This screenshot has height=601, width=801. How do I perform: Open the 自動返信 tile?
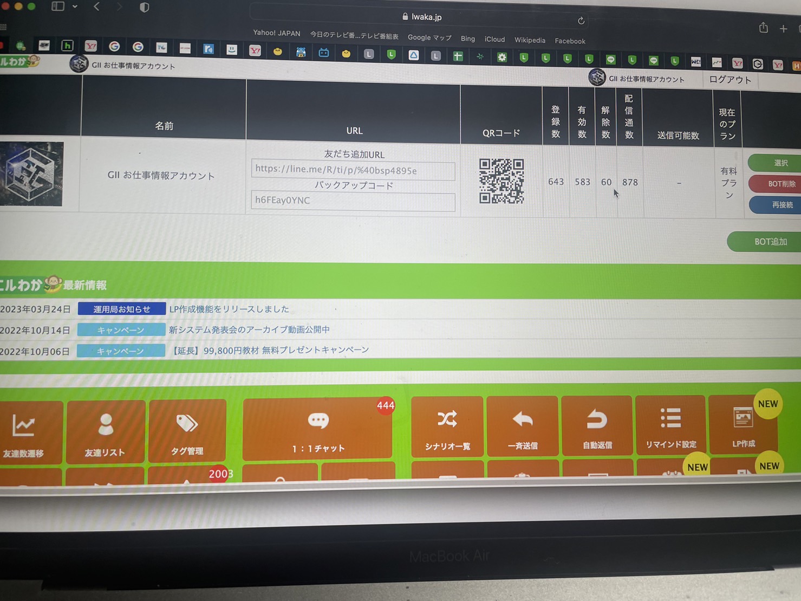[597, 425]
